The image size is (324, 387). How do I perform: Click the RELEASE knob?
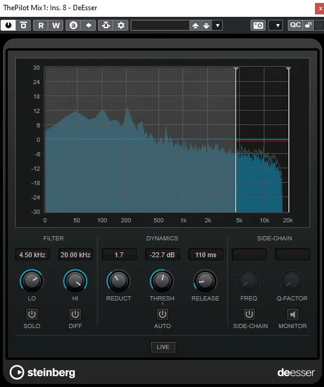pyautogui.click(x=205, y=281)
